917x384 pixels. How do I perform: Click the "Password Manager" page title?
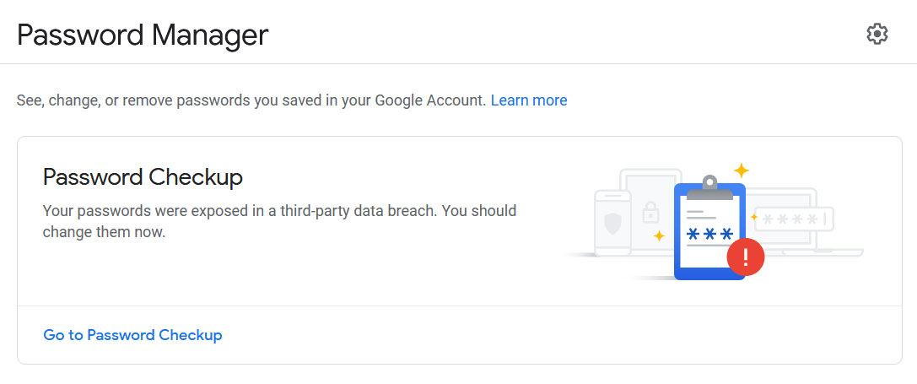[143, 35]
